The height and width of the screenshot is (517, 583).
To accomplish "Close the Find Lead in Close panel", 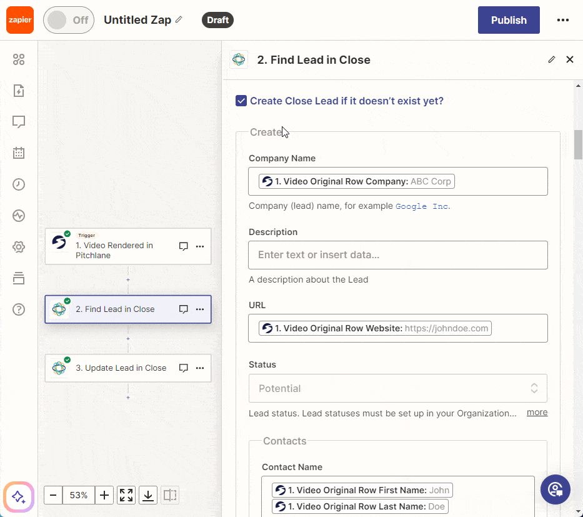I will (x=570, y=59).
